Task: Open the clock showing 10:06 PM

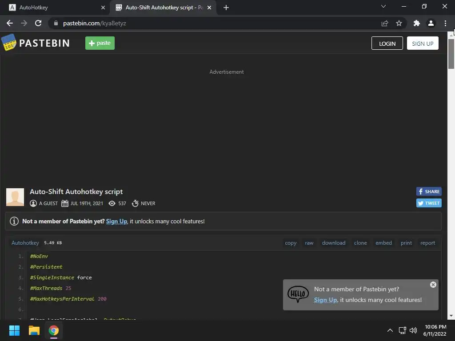Action: (x=435, y=330)
